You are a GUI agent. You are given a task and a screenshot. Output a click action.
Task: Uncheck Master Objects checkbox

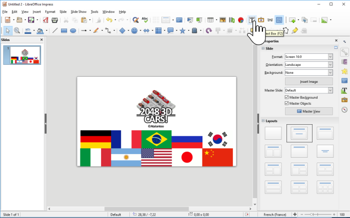pyautogui.click(x=286, y=103)
